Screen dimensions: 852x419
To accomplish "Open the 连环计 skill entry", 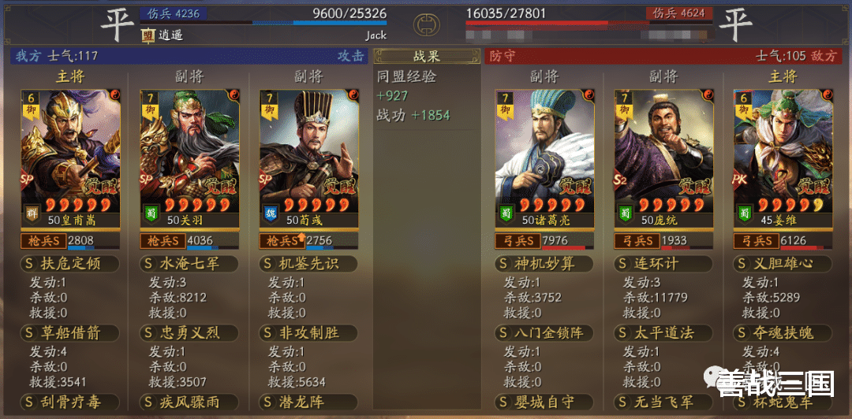I will pos(663,264).
